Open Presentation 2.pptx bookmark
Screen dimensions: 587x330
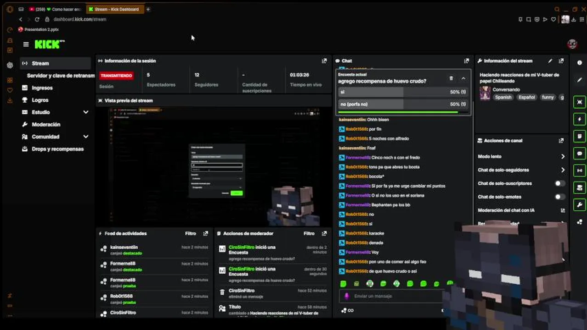coord(38,29)
